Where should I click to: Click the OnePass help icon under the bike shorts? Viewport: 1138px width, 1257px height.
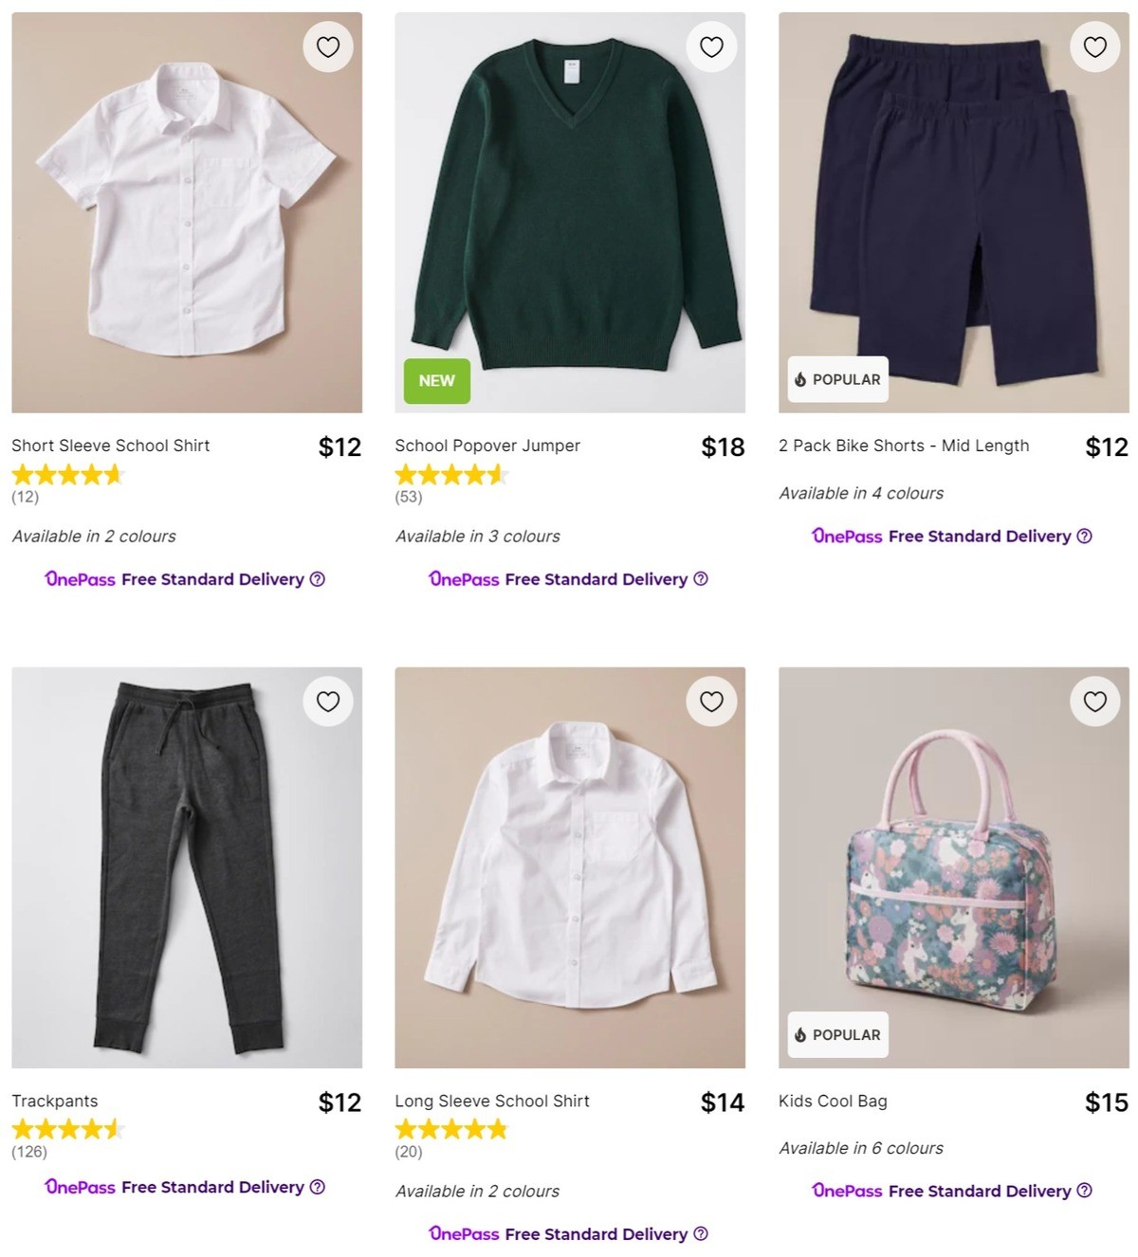pos(1084,536)
